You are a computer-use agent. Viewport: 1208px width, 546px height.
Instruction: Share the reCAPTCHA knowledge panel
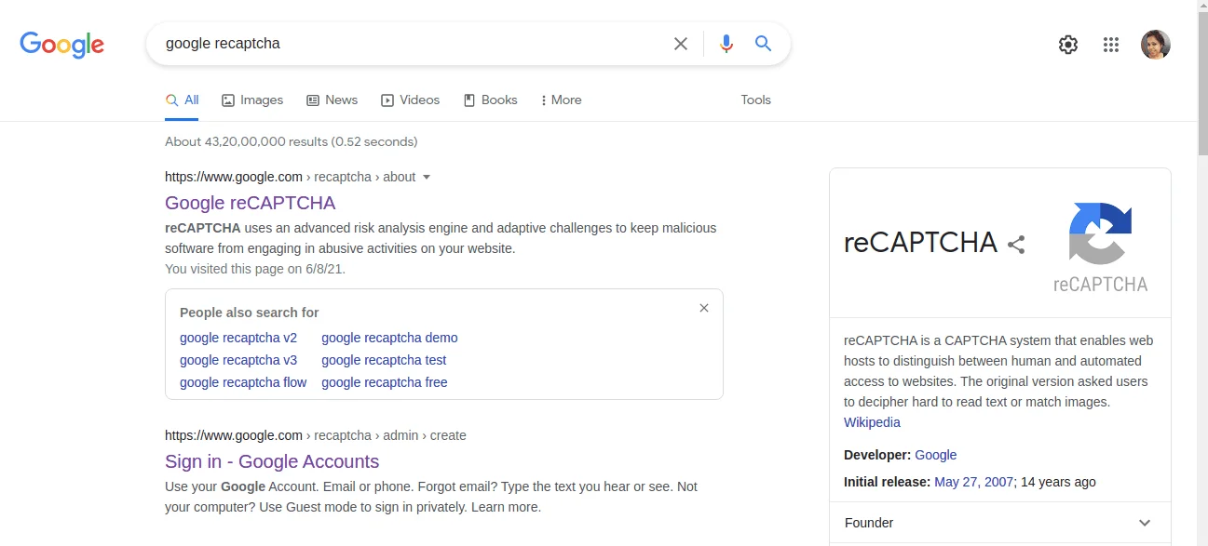(x=1016, y=245)
